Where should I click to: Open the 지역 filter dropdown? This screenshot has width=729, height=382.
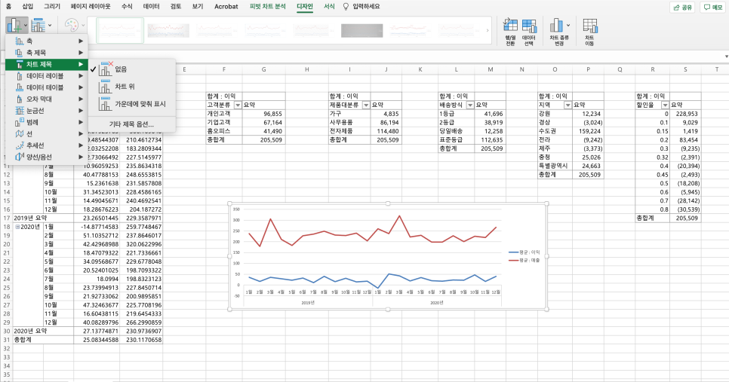pyautogui.click(x=568, y=105)
